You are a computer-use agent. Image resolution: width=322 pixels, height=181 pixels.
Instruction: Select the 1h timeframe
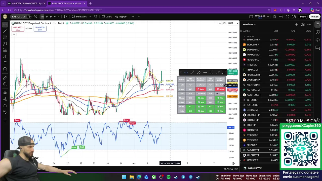[x=42, y=17]
